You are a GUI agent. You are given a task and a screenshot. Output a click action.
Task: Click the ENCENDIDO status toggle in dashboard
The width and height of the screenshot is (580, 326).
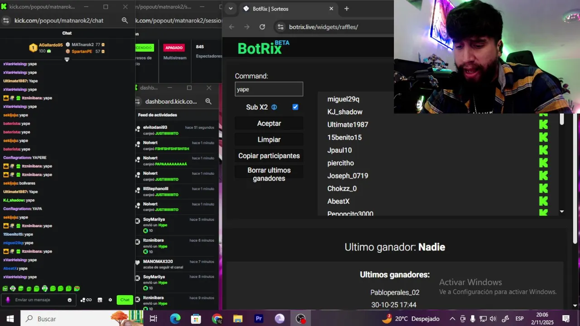point(145,48)
